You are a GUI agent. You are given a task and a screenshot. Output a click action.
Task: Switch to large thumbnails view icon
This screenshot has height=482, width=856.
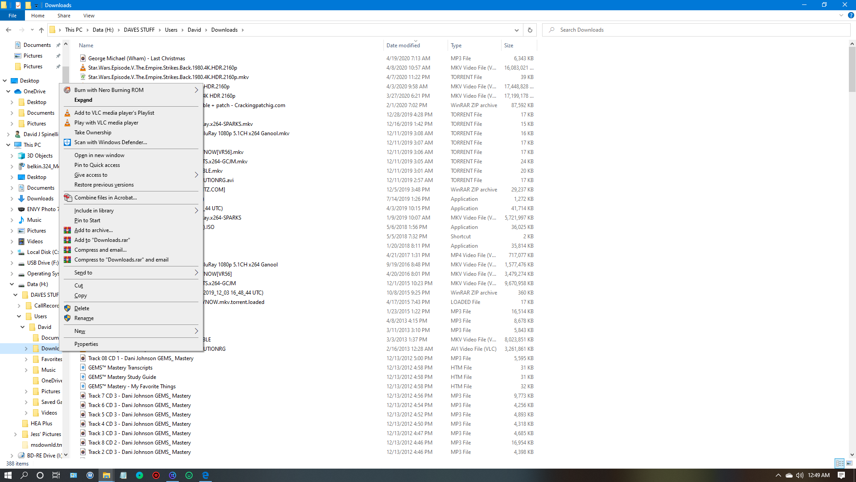tap(849, 463)
